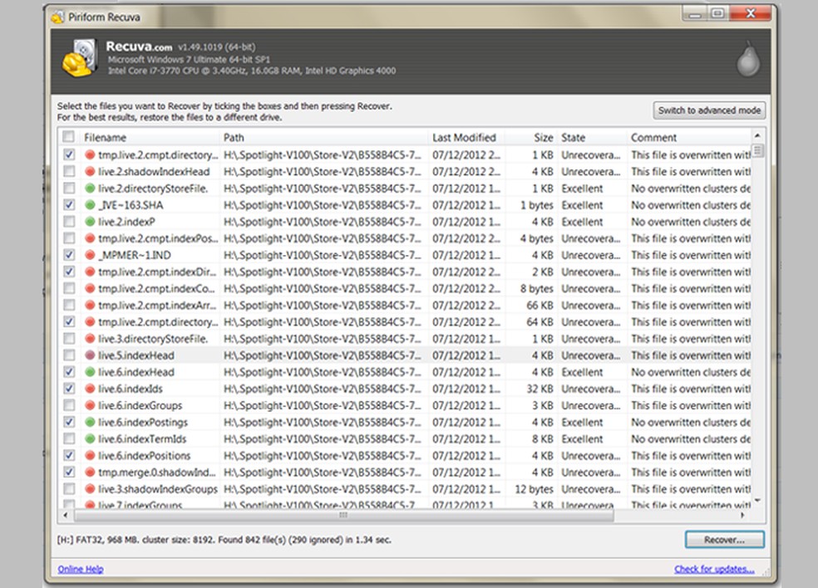Click the vertical scrollbar down arrow
The image size is (818, 588).
pos(757,501)
